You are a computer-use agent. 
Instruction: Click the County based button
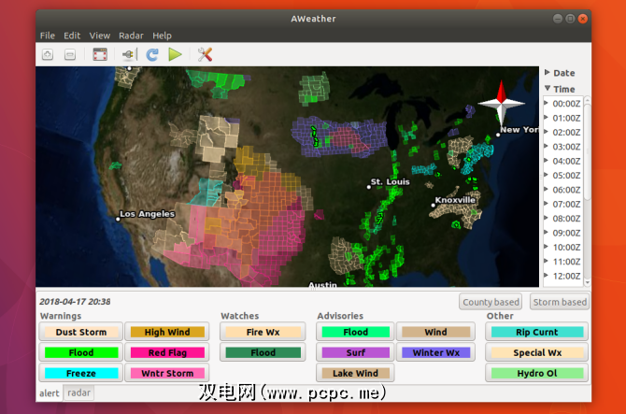point(491,302)
